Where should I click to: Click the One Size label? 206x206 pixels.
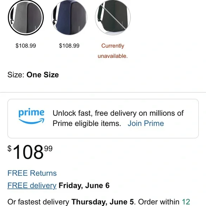(x=43, y=75)
